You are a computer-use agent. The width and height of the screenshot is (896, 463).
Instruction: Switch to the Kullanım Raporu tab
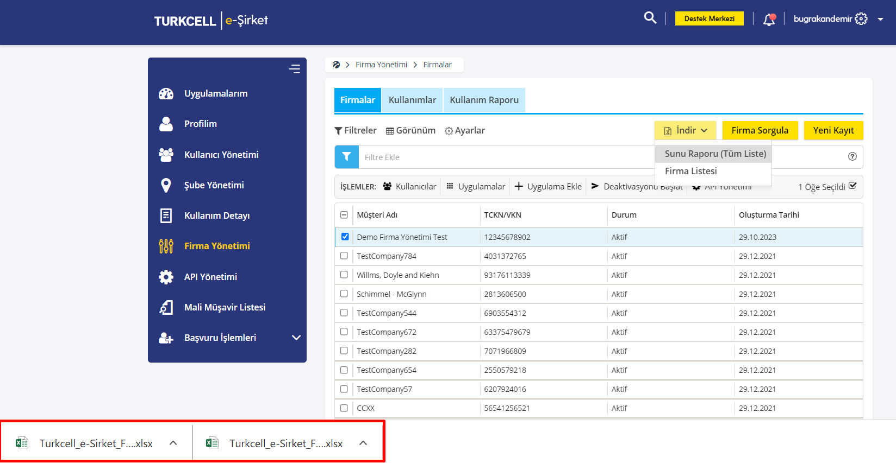(484, 100)
